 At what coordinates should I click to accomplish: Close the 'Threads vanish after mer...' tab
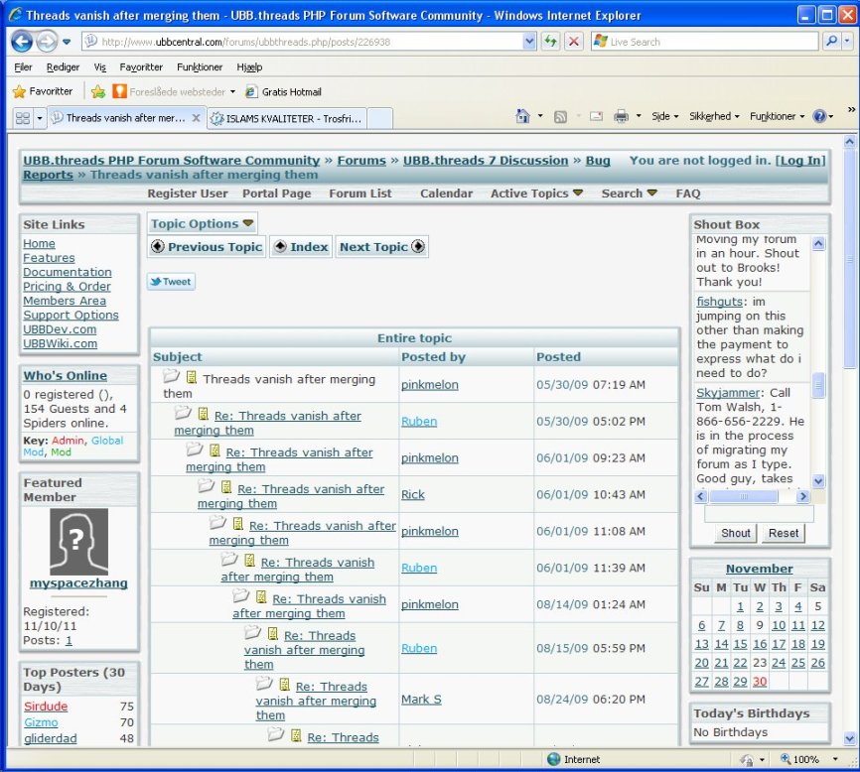tap(196, 118)
